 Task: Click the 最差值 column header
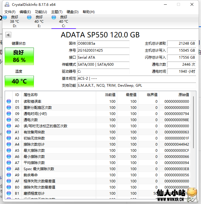coord(128,95)
